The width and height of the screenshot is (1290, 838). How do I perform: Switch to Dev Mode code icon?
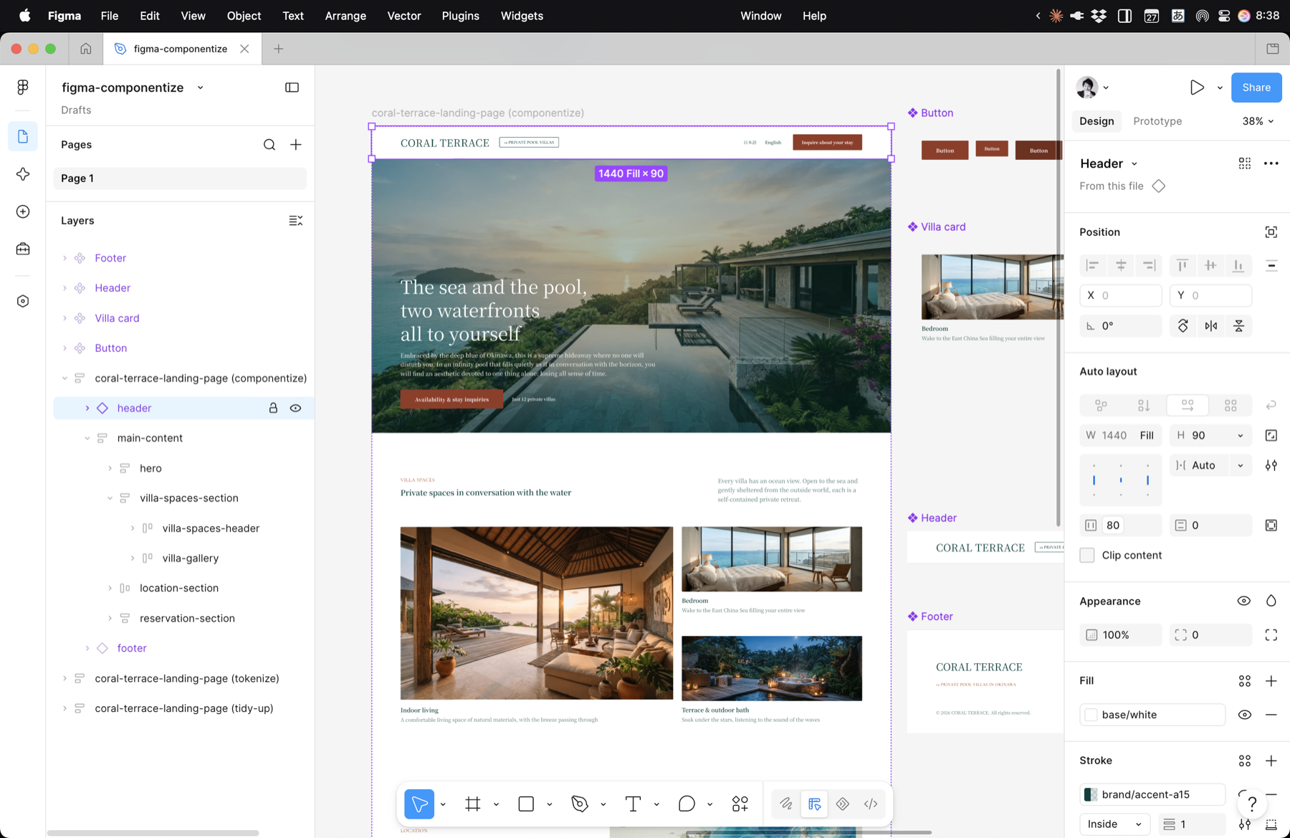pyautogui.click(x=871, y=804)
